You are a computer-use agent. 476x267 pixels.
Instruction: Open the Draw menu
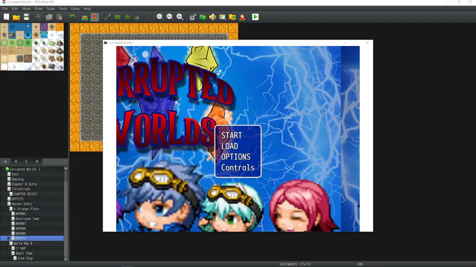(39, 8)
